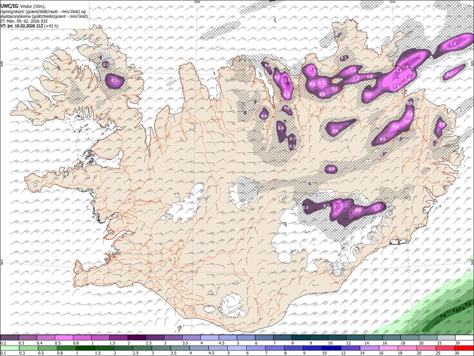Pick the bright pink 0.5 swatch, top legend row
474x356 pixels.
tap(64, 337)
